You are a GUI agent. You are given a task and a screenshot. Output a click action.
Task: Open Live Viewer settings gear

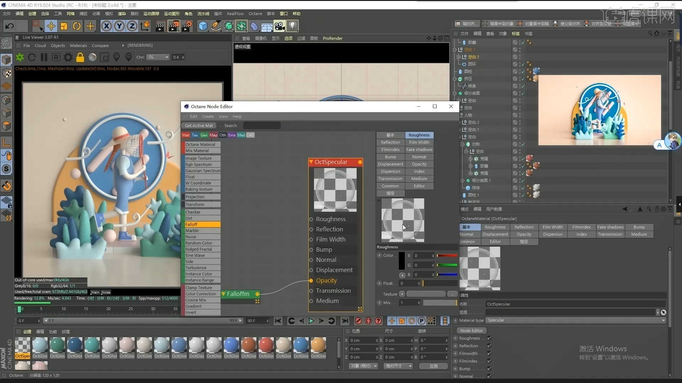pos(68,57)
